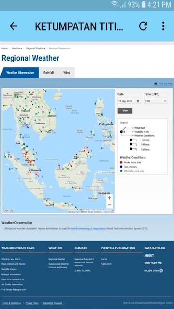The width and height of the screenshot is (174, 310).
Task: Click the Date input field
Action: (x=129, y=101)
